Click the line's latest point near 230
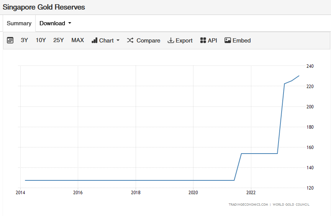 pos(299,76)
